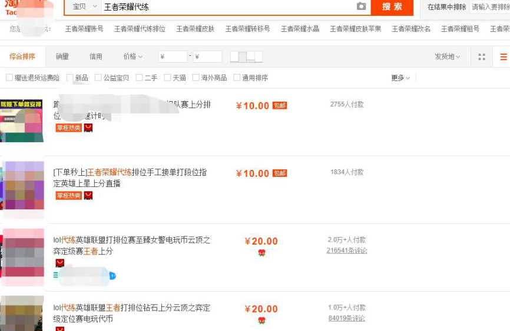Click the maximum price ¥ field
This screenshot has width=510, height=331.
pyautogui.click(x=207, y=56)
